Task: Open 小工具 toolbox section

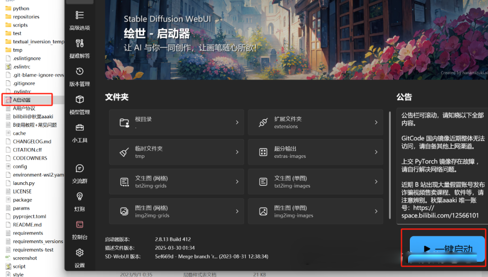Action: click(x=80, y=134)
